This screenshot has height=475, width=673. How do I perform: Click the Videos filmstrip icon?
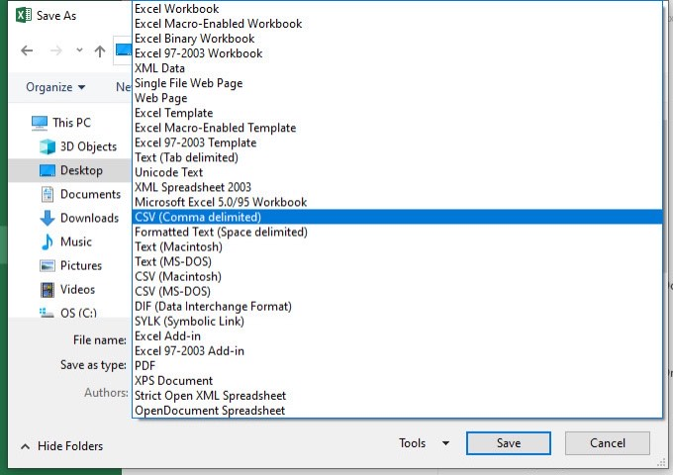[48, 290]
